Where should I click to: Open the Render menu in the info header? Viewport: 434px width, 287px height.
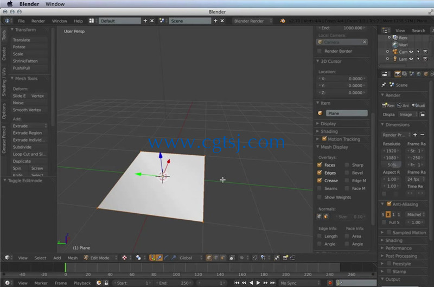coord(38,21)
